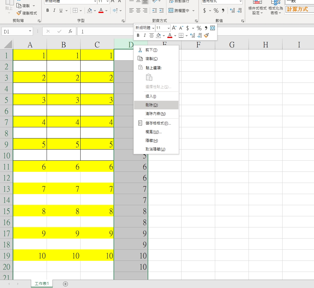Choose 清除內容(N) from the context menu

point(156,114)
